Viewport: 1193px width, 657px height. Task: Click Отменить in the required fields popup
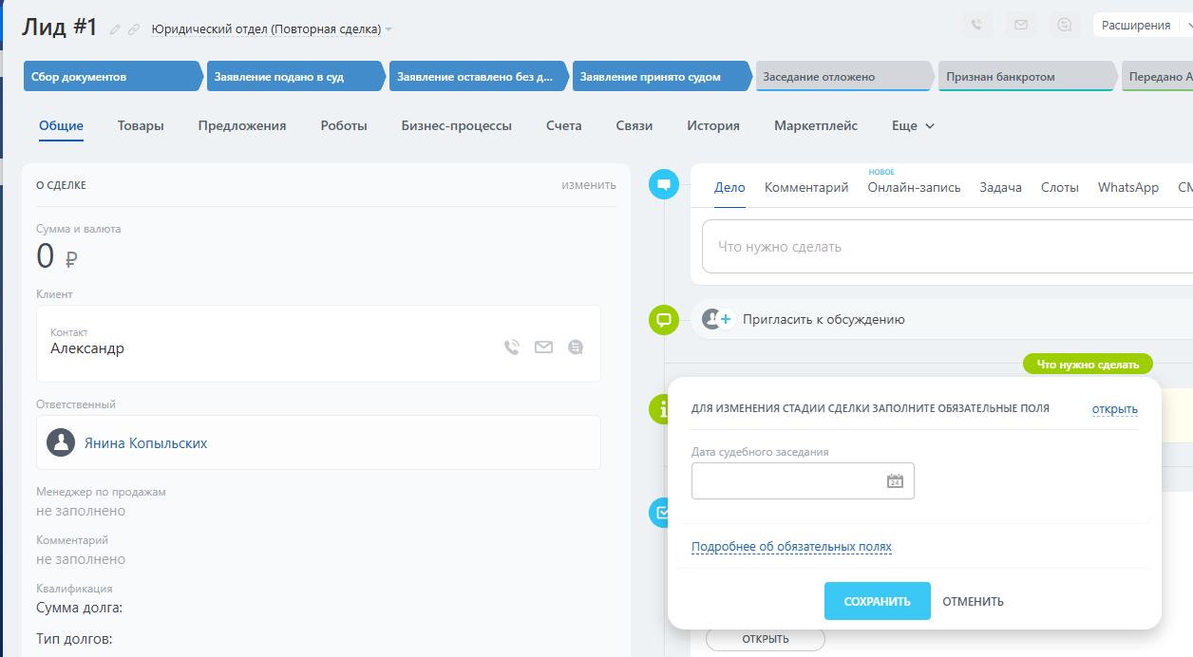pos(973,601)
